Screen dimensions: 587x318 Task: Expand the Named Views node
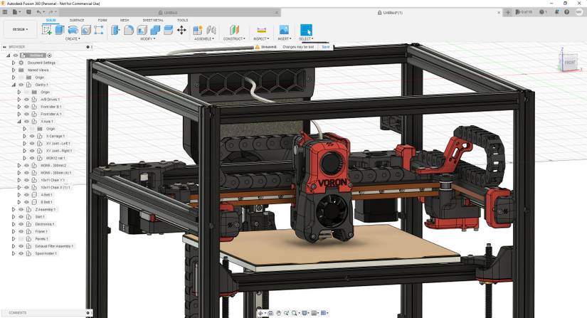pyautogui.click(x=14, y=70)
